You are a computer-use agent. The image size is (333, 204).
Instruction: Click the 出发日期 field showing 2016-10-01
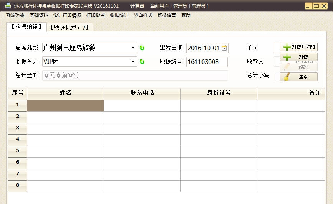click(207, 48)
